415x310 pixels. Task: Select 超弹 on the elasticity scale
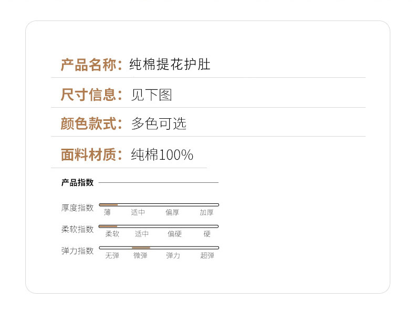(207, 255)
